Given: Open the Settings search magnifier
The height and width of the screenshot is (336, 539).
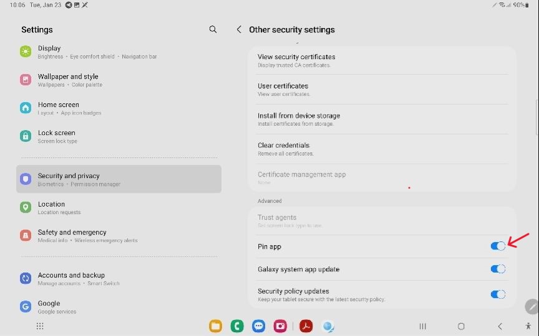Looking at the screenshot, I should click(213, 29).
